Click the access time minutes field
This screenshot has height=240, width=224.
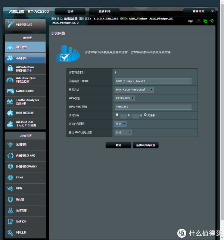pos(135,115)
